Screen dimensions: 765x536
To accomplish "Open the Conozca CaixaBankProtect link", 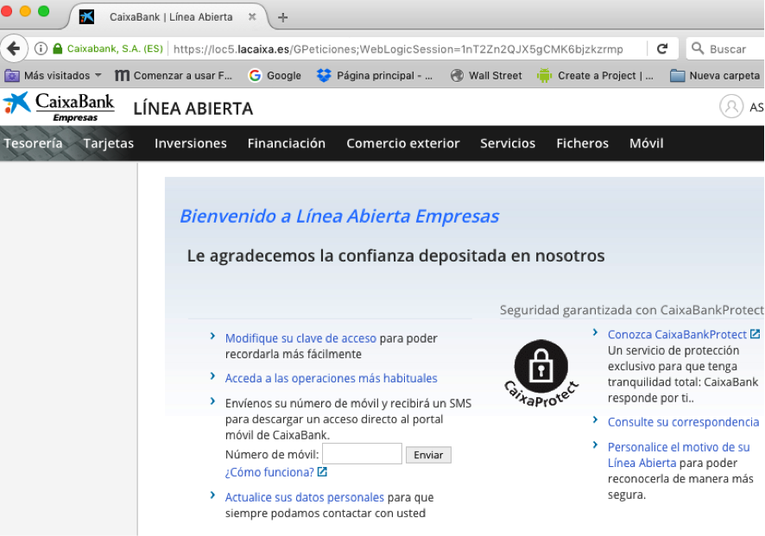I will click(x=677, y=334).
